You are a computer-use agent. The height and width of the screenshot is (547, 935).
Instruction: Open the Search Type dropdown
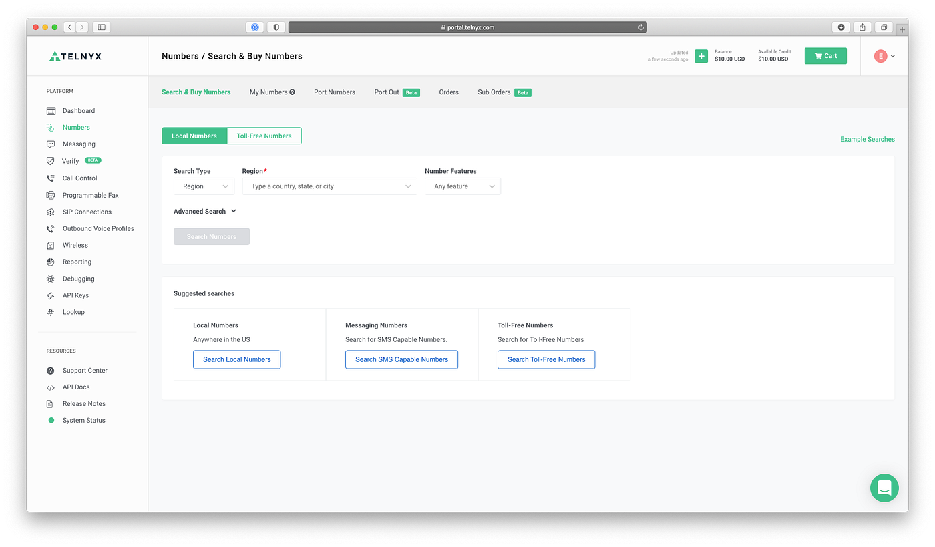[x=204, y=186]
